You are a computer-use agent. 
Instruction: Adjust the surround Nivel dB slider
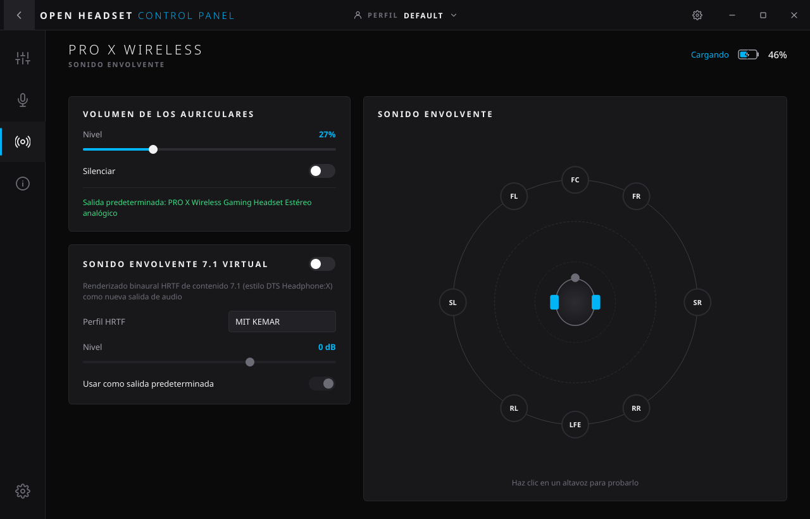(209, 362)
